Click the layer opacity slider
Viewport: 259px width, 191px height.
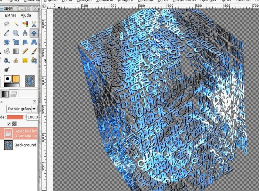(17, 117)
